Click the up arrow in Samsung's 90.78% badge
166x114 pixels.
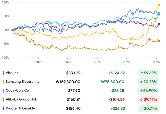[142, 82]
